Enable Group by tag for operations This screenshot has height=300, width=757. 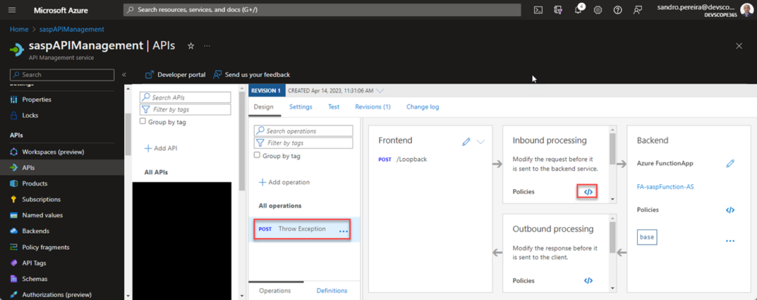pos(257,156)
